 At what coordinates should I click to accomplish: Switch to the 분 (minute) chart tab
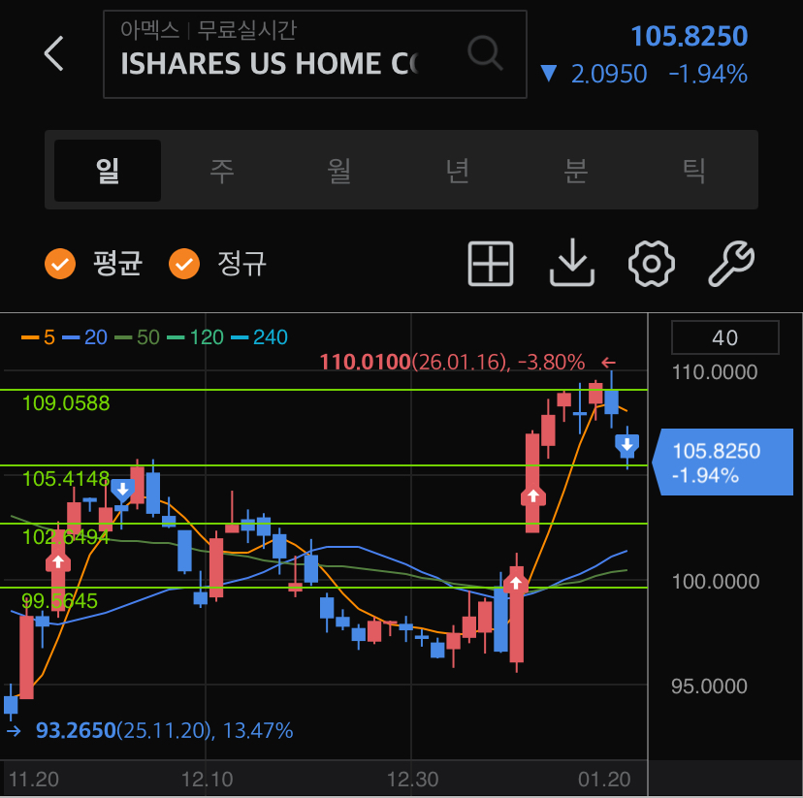pyautogui.click(x=576, y=171)
